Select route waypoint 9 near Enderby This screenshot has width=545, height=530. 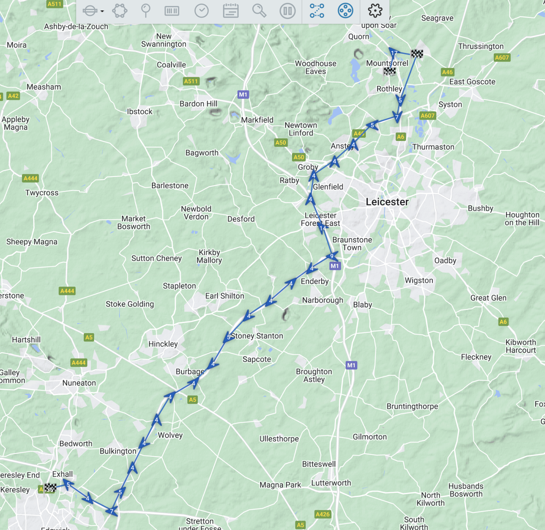[x=332, y=256]
